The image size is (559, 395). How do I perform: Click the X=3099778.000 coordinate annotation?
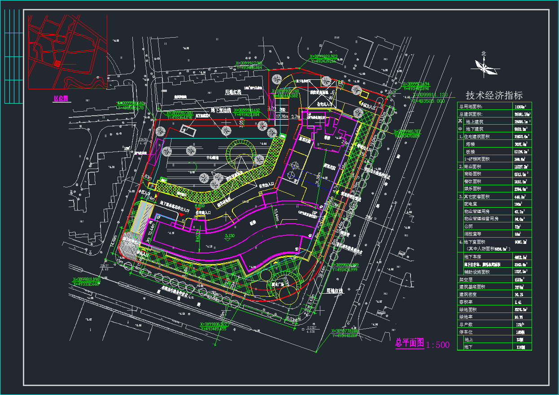tap(345, 331)
